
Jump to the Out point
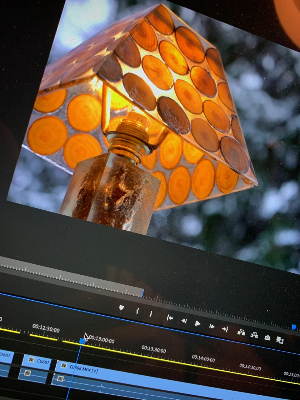point(225,329)
